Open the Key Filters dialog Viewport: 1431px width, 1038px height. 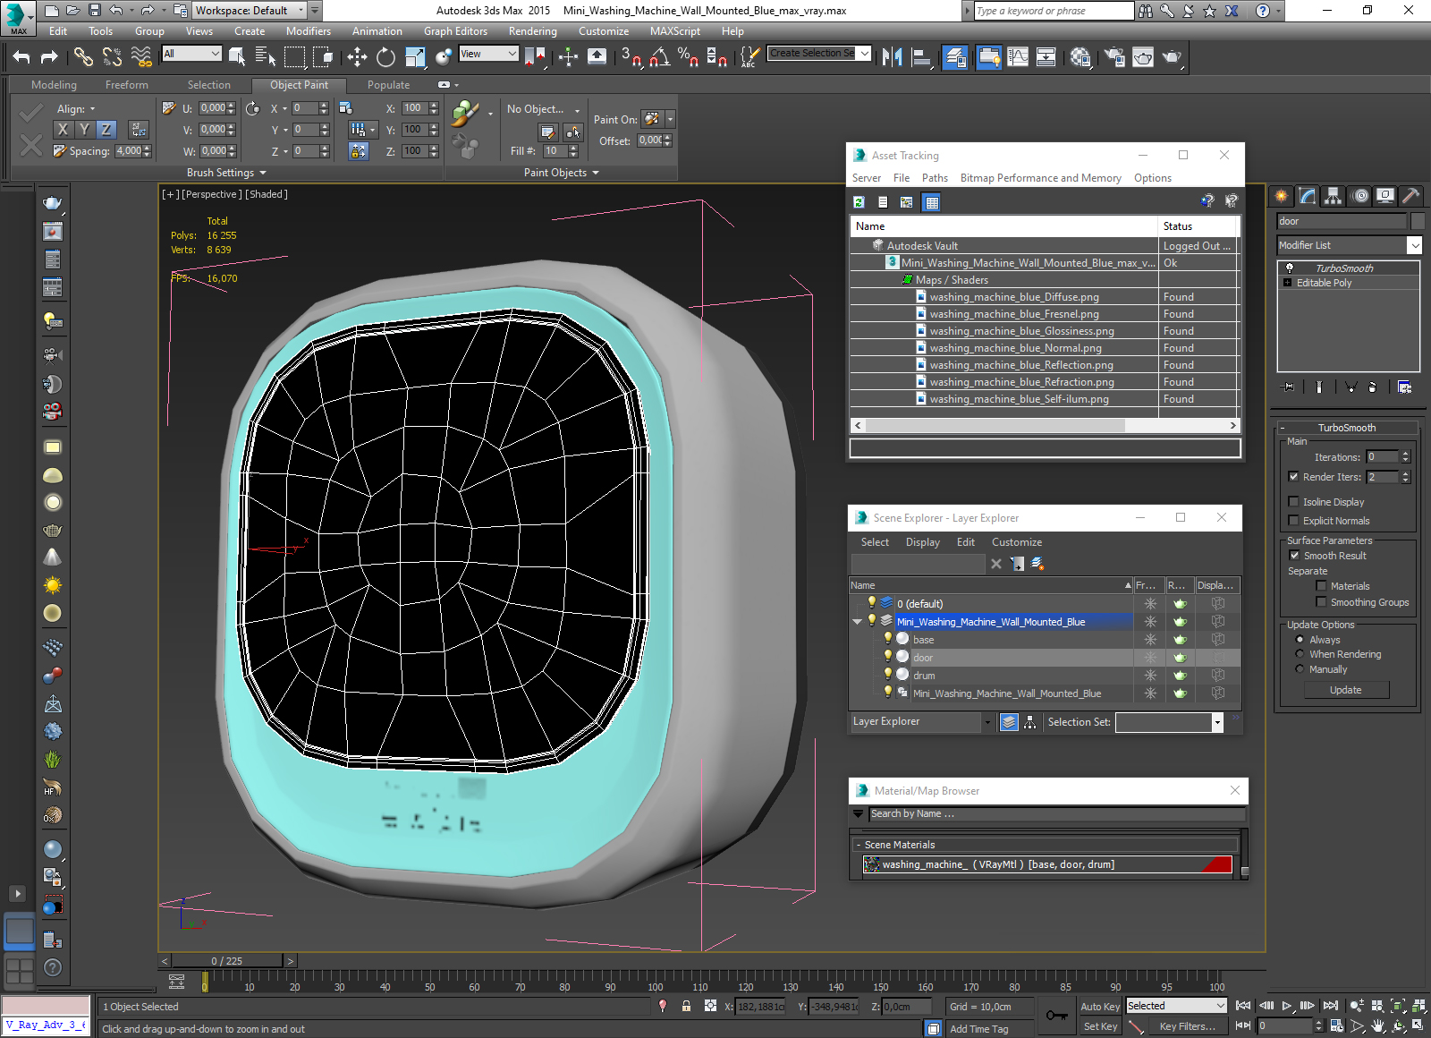(1188, 1026)
